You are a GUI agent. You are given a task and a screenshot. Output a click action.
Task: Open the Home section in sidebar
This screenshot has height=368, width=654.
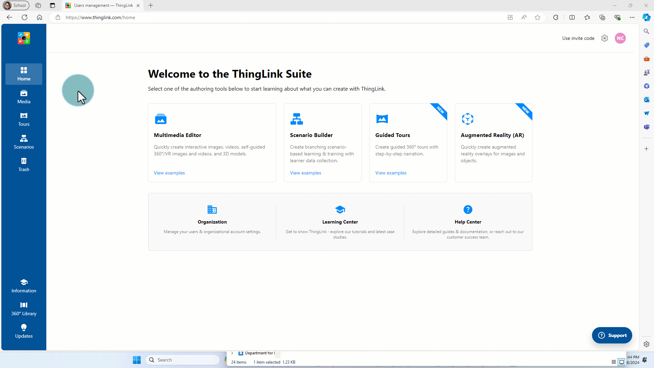[x=24, y=74]
